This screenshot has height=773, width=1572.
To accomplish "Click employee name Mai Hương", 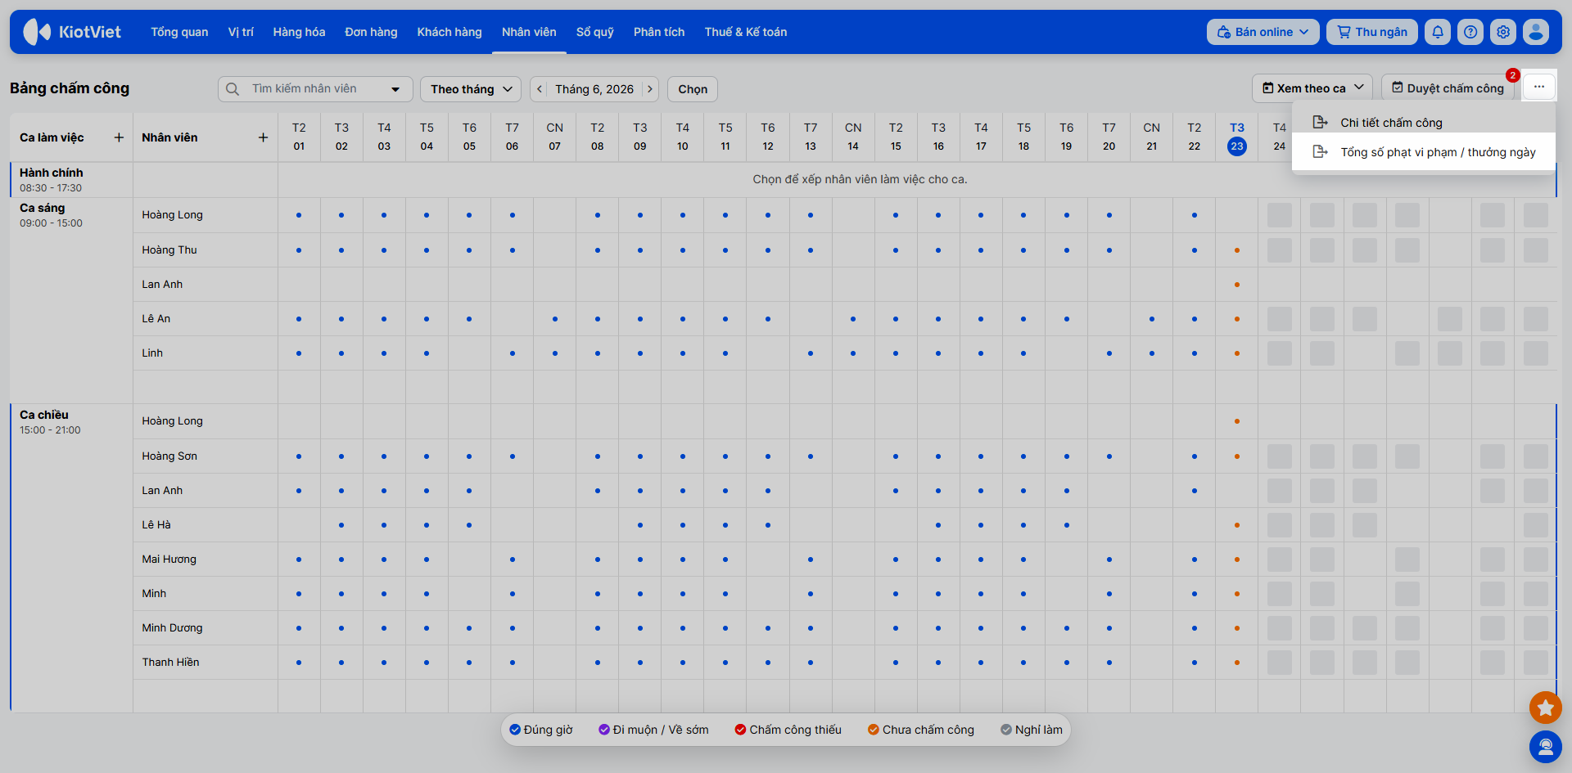I will (169, 560).
